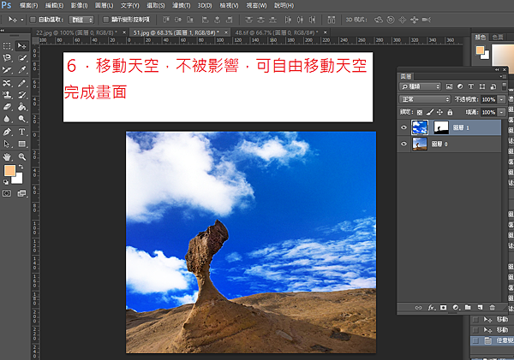Create new adjustment layer icon
The image size is (514, 360).
(x=456, y=307)
